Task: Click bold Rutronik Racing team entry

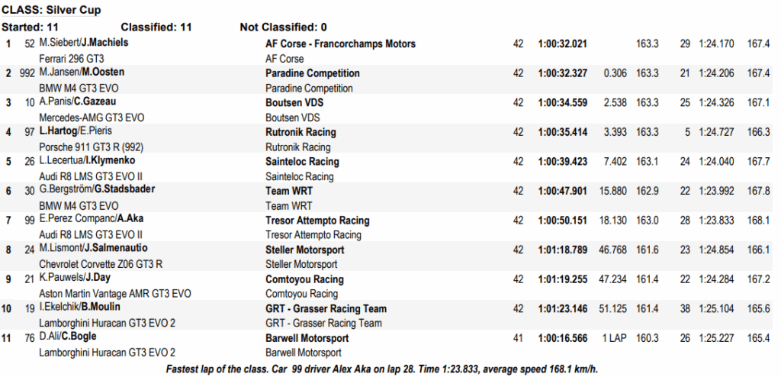Action: pyautogui.click(x=301, y=132)
